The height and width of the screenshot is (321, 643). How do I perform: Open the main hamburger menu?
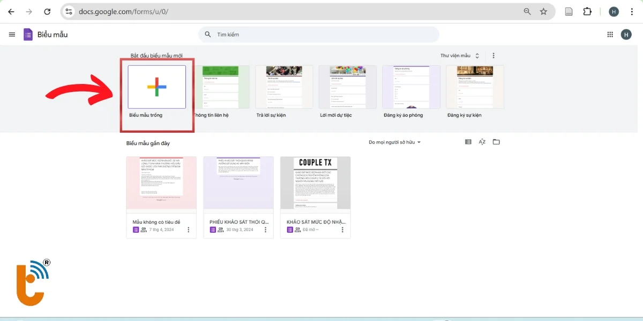pyautogui.click(x=12, y=35)
